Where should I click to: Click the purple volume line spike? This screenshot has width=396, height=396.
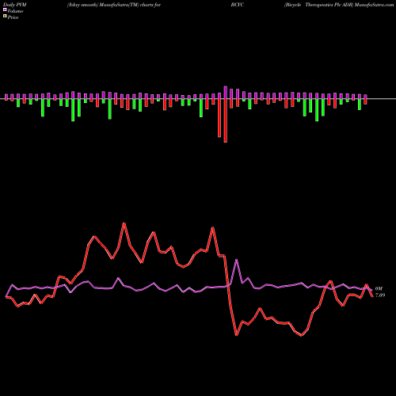point(237,260)
